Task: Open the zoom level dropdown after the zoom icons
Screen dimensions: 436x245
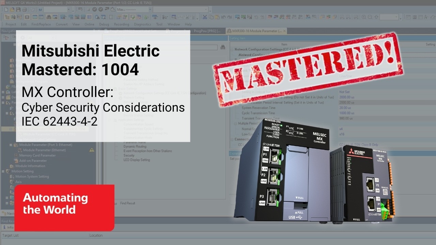Action: (x=396, y=17)
